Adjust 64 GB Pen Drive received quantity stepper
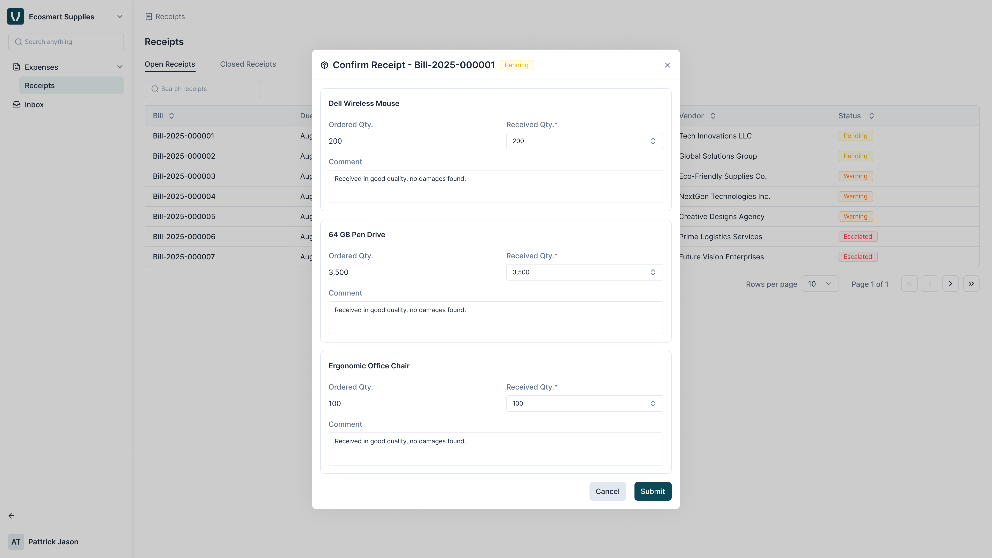The image size is (992, 558). click(x=653, y=272)
